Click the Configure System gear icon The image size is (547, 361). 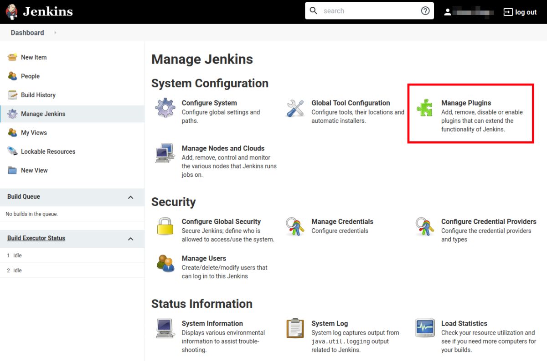coord(165,108)
